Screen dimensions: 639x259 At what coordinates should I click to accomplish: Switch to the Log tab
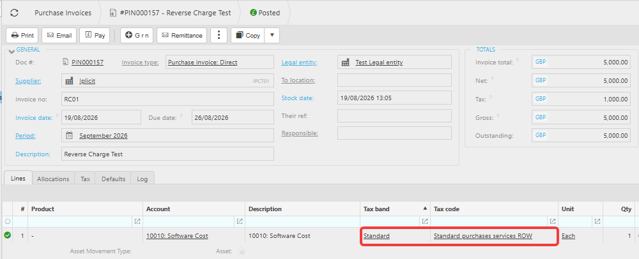(x=142, y=179)
